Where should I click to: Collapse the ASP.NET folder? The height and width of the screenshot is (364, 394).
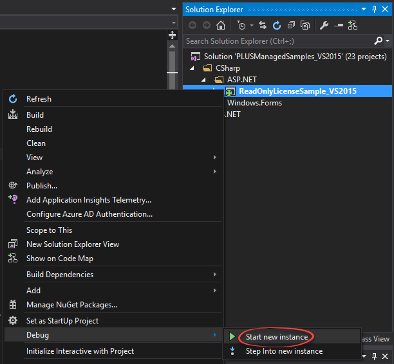pyautogui.click(x=203, y=80)
